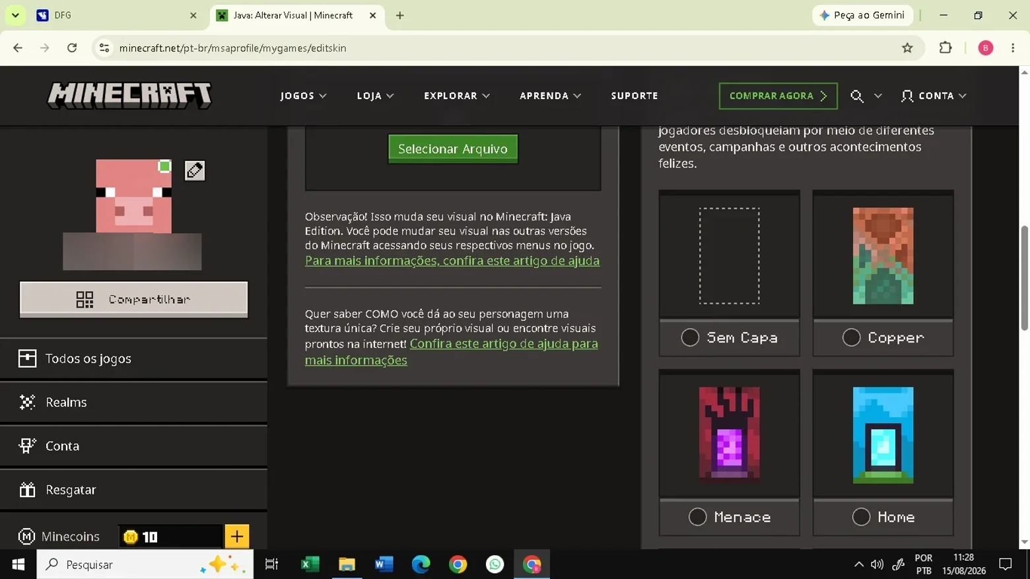Open the Windows notification center

point(1006,564)
